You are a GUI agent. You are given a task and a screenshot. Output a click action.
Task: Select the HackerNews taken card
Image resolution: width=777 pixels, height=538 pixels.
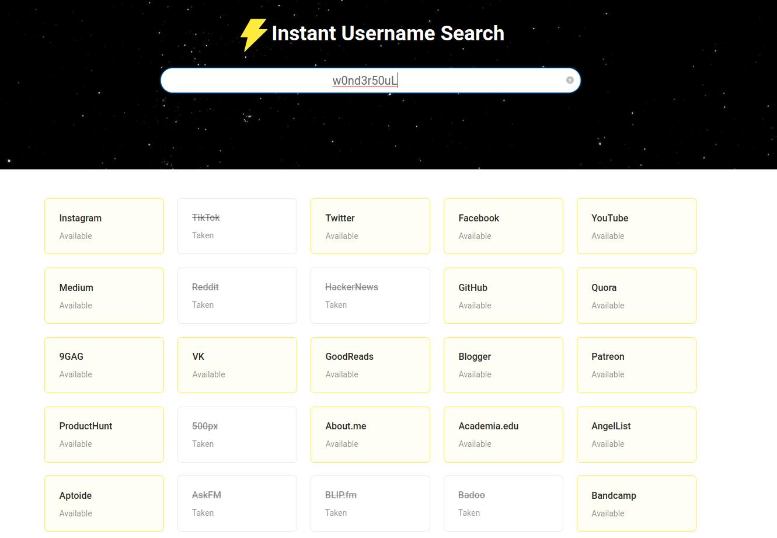370,296
